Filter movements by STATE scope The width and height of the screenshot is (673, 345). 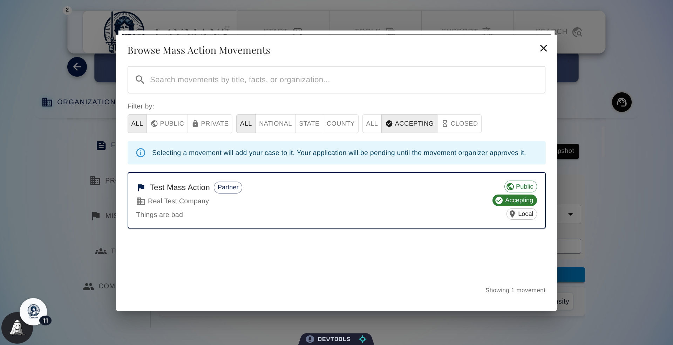click(309, 124)
